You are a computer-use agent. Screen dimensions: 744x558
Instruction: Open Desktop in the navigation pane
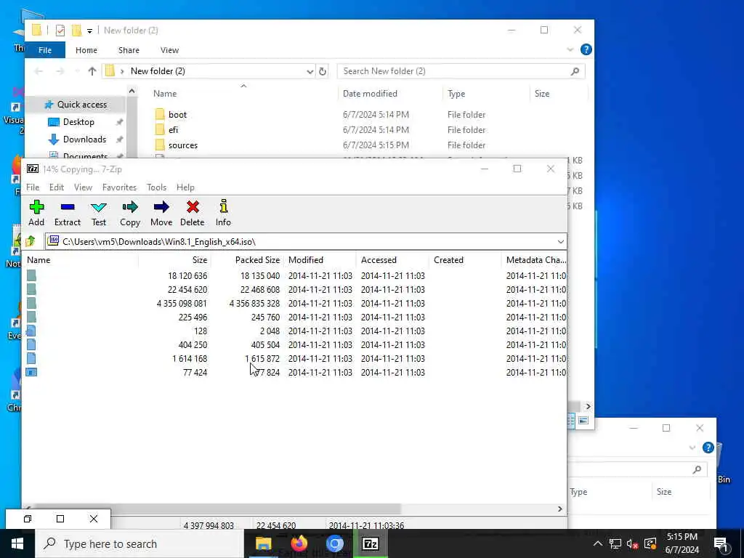pos(78,122)
